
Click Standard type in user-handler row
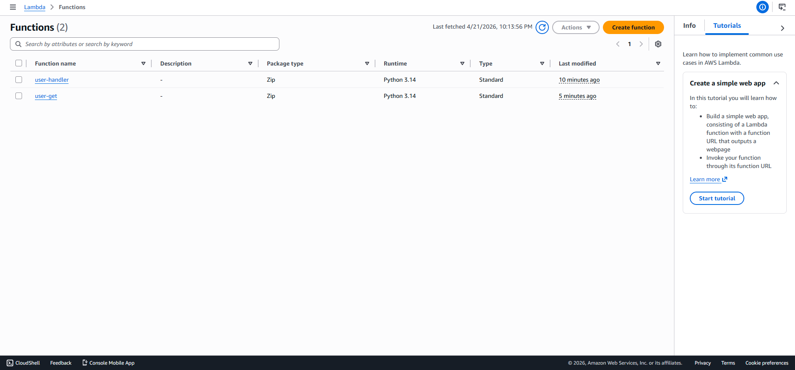(x=491, y=80)
